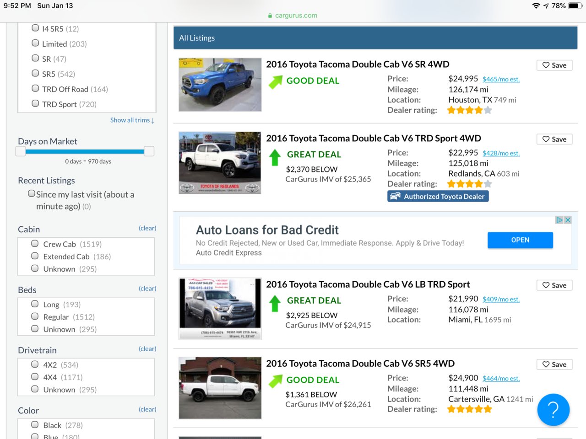The height and width of the screenshot is (439, 586).
Task: Click OPEN on the Auto Loans ad
Action: [520, 240]
